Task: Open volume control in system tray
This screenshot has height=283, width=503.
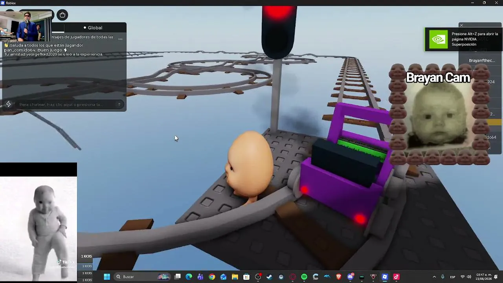Action: 469,277
